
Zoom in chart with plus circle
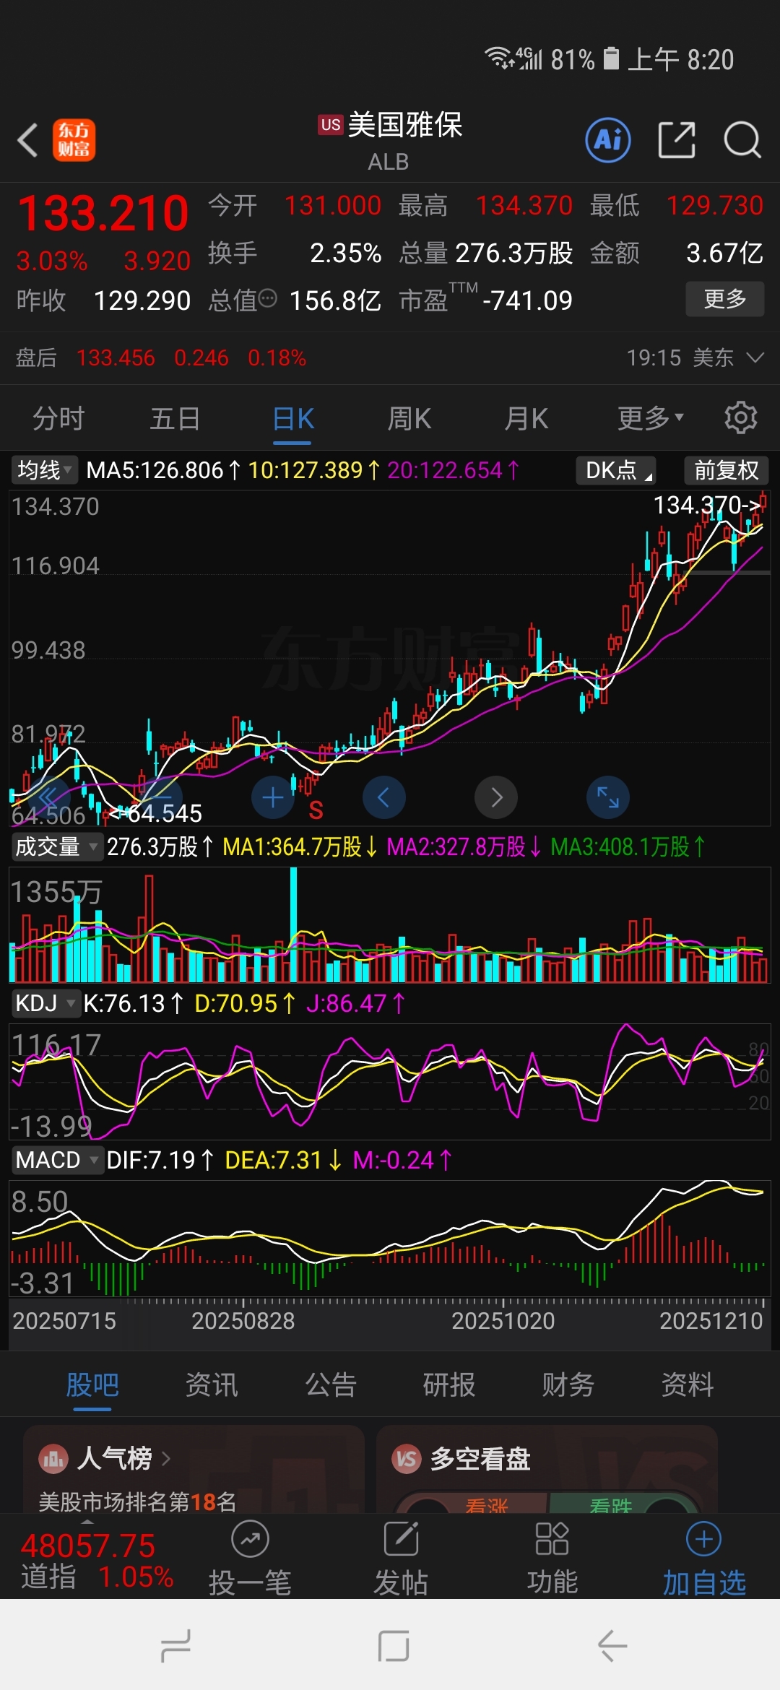pos(272,797)
